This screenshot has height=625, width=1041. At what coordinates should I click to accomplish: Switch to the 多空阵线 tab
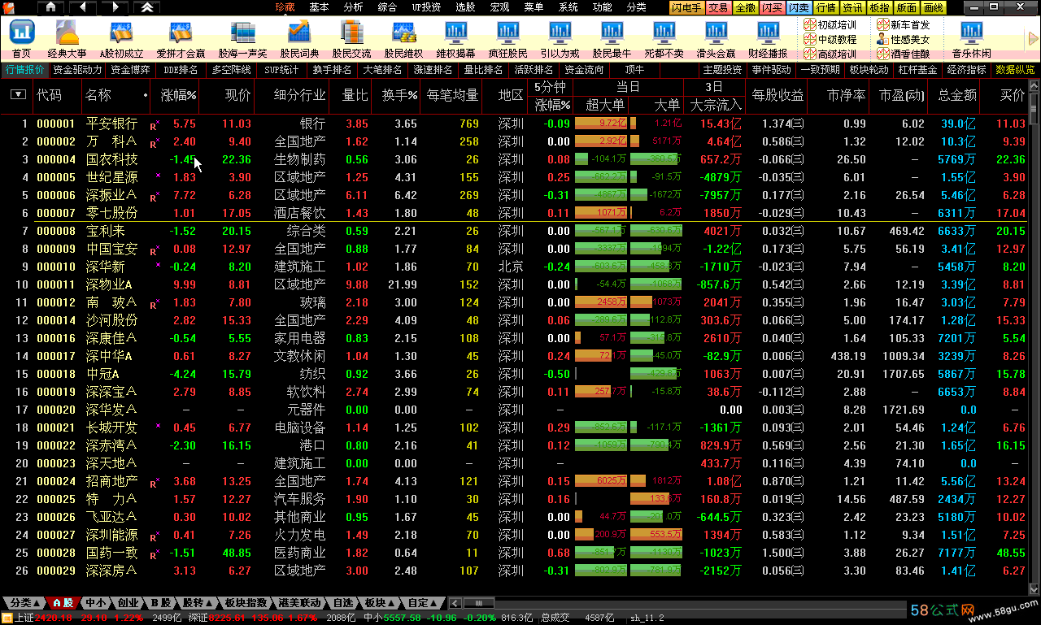point(231,70)
